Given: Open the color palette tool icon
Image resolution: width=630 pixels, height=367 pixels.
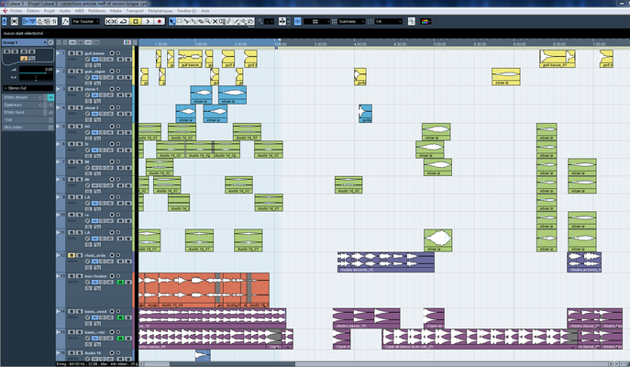Looking at the screenshot, I should (x=426, y=21).
